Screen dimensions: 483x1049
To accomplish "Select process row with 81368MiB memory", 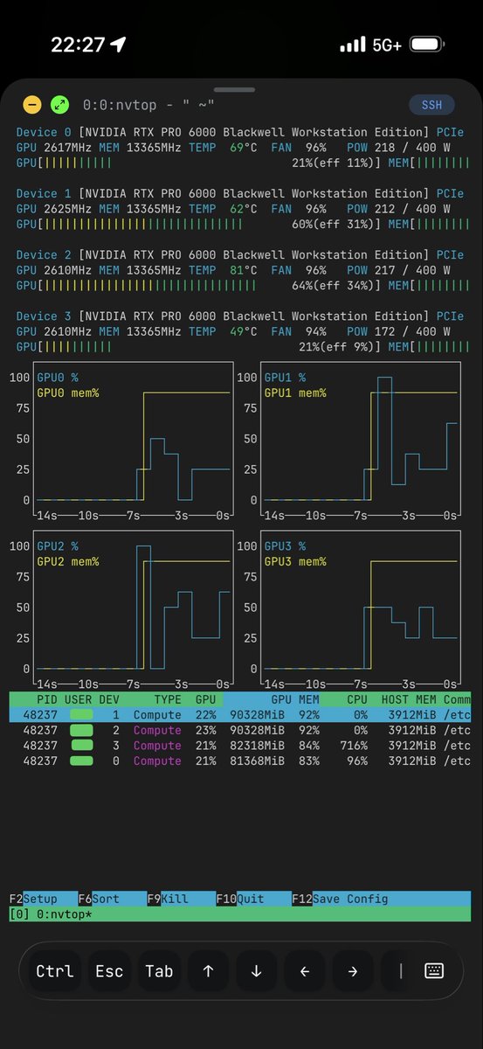I will pos(240,761).
